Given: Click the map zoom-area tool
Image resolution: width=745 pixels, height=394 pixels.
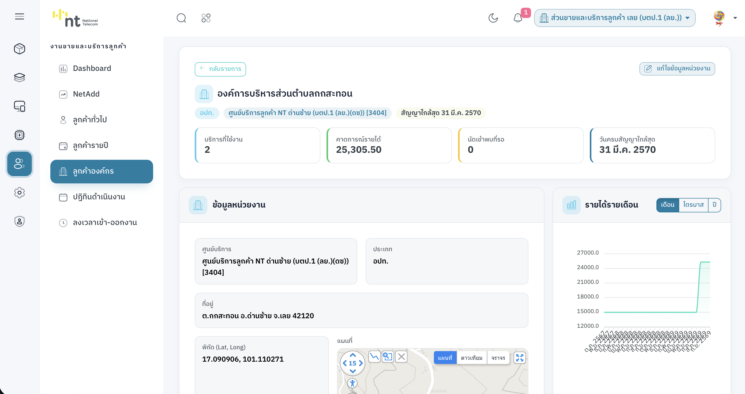Looking at the screenshot, I should 388,357.
